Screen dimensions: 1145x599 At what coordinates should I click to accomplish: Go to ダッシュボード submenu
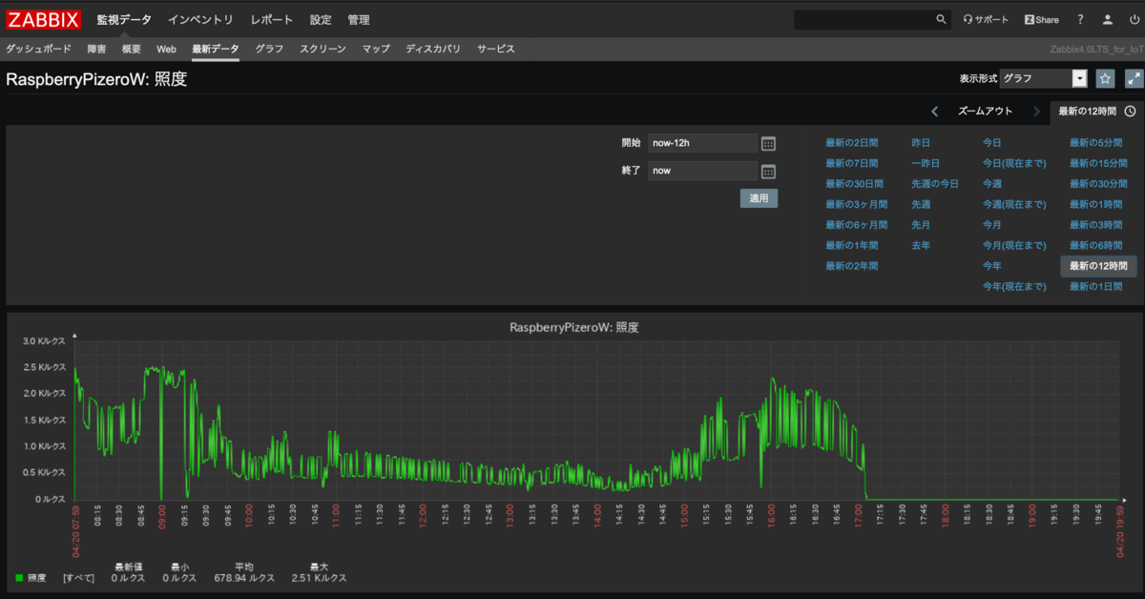pos(38,49)
